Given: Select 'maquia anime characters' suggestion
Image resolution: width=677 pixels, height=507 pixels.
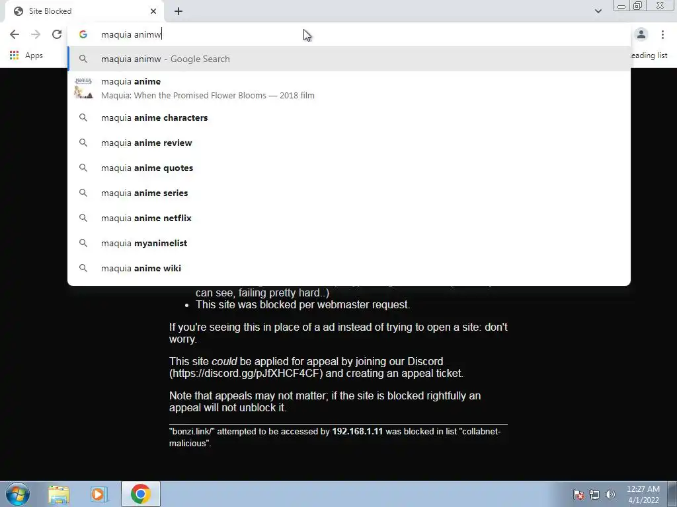Looking at the screenshot, I should click(349, 118).
